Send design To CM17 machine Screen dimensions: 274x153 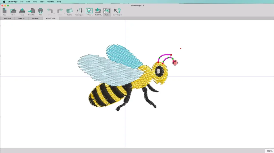98,12
